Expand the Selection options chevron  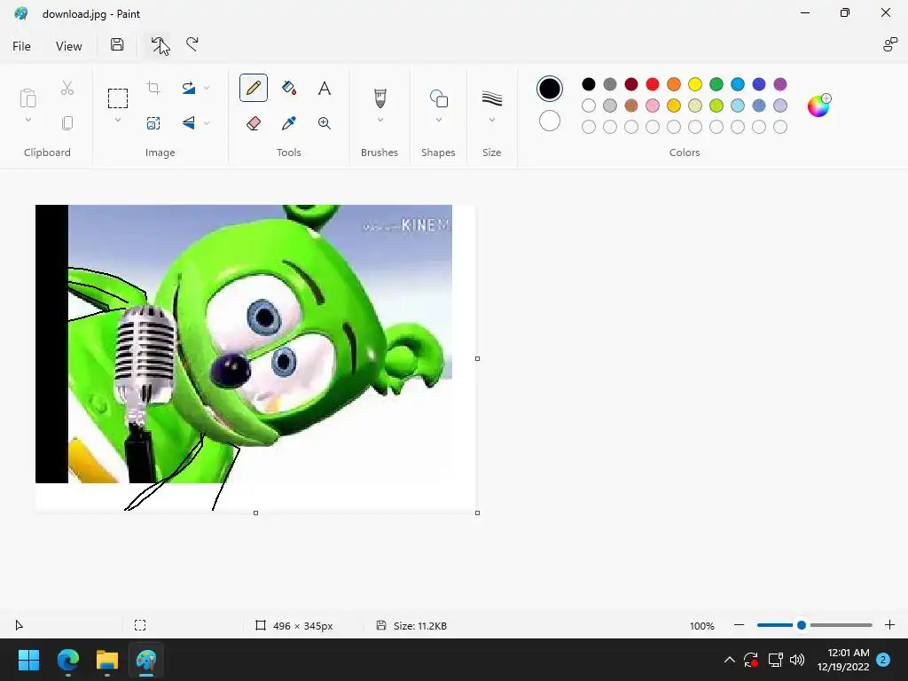tap(118, 120)
